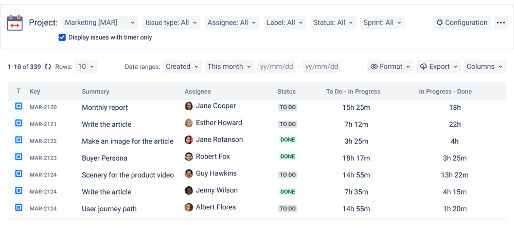Open the Status: All filter

(333, 23)
